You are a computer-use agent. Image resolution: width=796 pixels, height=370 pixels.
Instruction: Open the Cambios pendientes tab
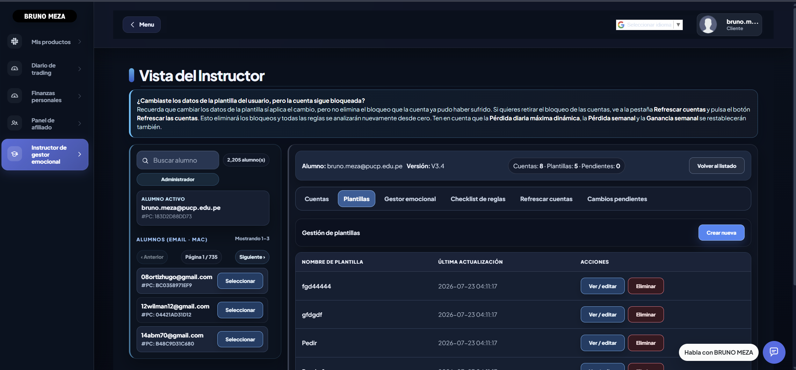click(x=617, y=199)
